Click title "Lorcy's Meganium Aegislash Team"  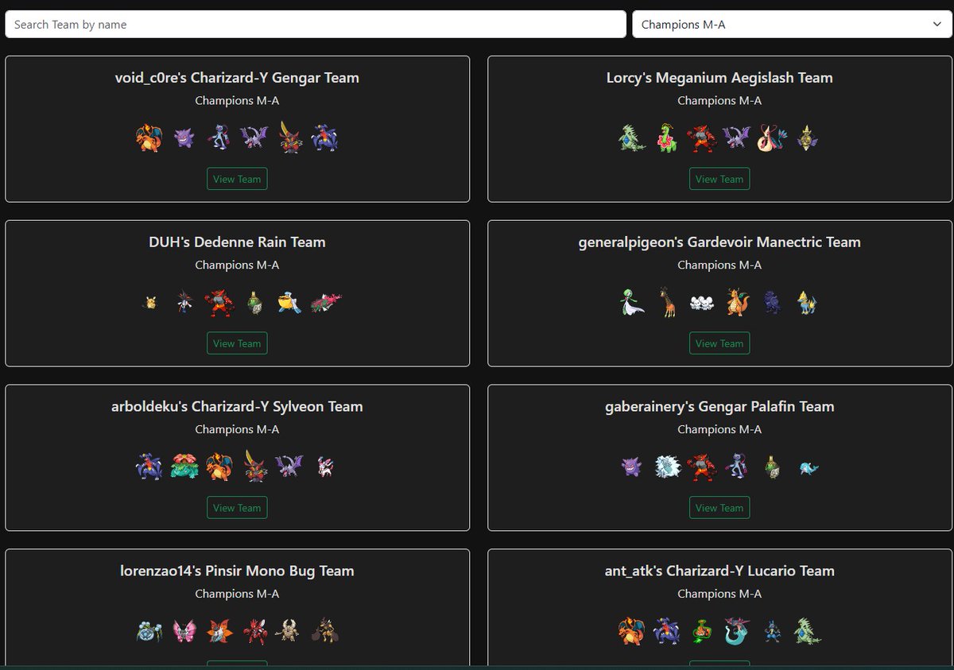coord(719,78)
